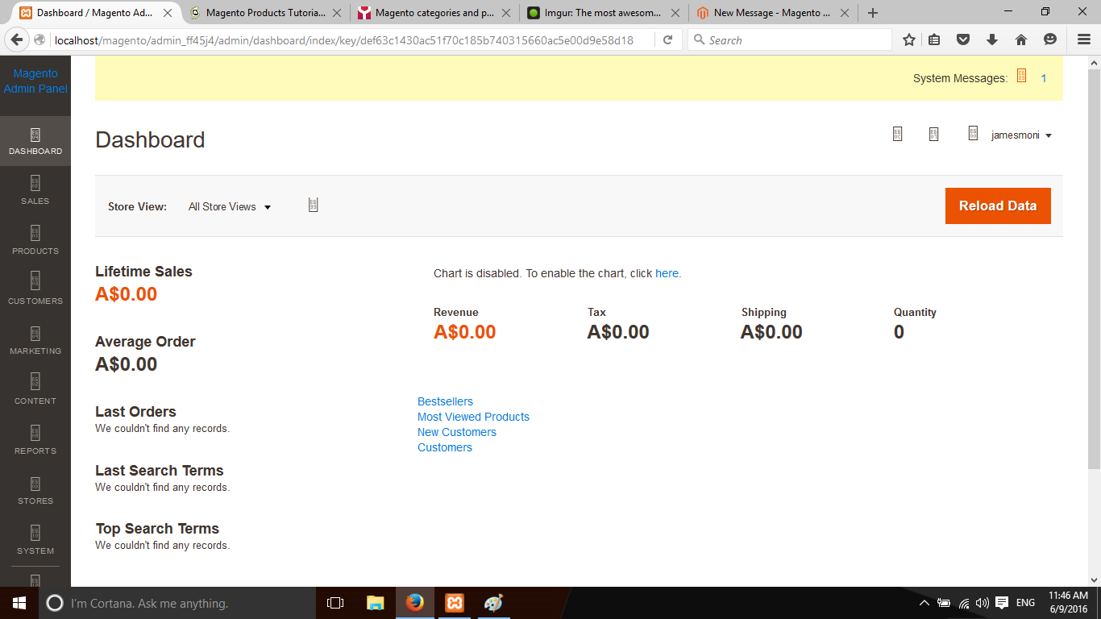Select the Dashboard / Magento Admin browser tab
Screen dimensions: 1101x619
[x=95, y=13]
